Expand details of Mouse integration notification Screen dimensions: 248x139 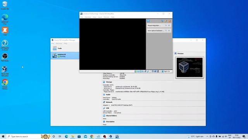(x=166, y=25)
